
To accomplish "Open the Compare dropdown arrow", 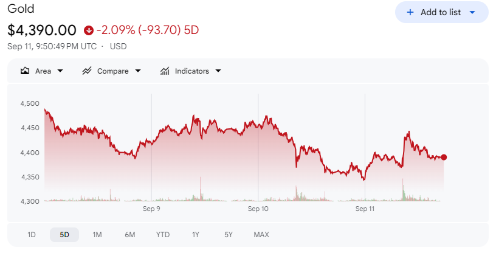I will [138, 71].
